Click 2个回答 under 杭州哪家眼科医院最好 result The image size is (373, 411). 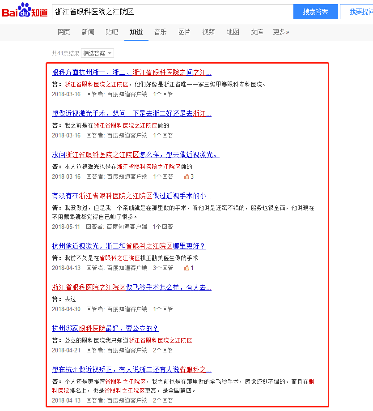point(163,351)
